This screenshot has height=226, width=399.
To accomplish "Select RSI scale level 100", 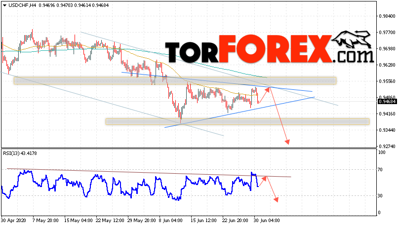I will tap(382, 152).
